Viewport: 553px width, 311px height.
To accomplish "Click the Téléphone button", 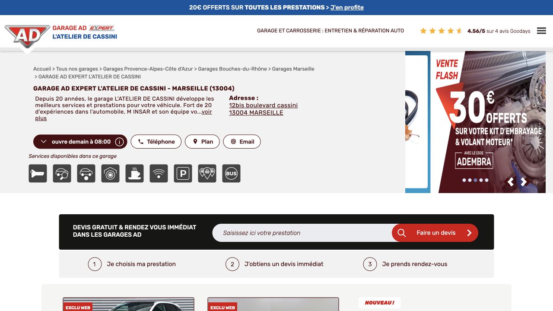I will (x=156, y=142).
